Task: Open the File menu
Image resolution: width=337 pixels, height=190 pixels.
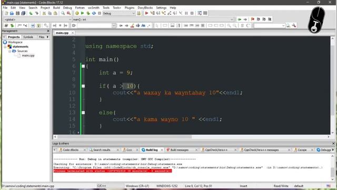Action: (x=5, y=7)
